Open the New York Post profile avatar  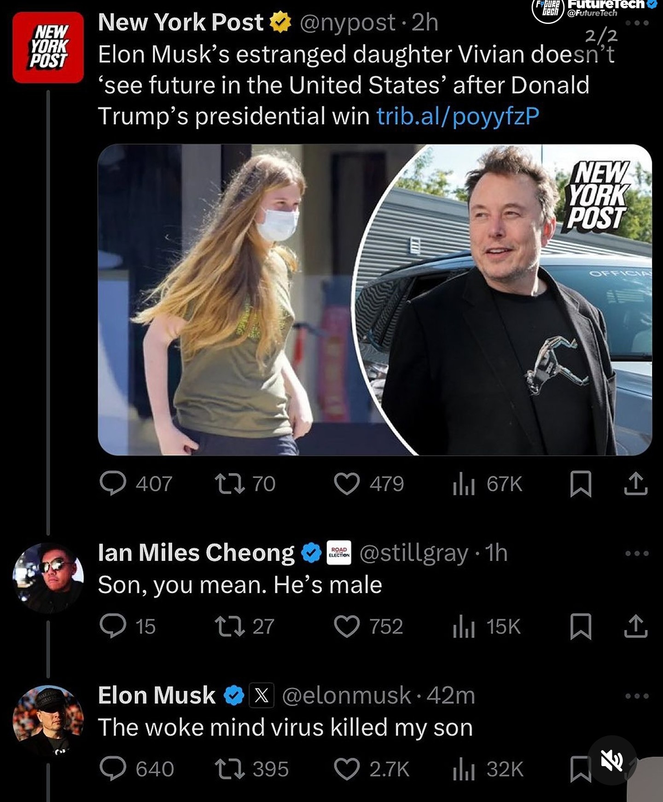(x=48, y=47)
